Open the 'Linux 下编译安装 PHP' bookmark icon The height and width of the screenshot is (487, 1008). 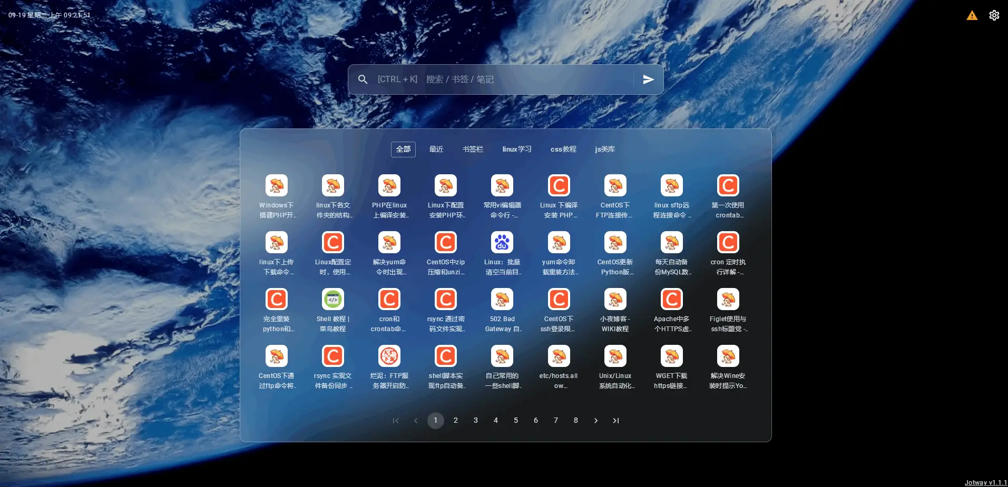tap(559, 185)
